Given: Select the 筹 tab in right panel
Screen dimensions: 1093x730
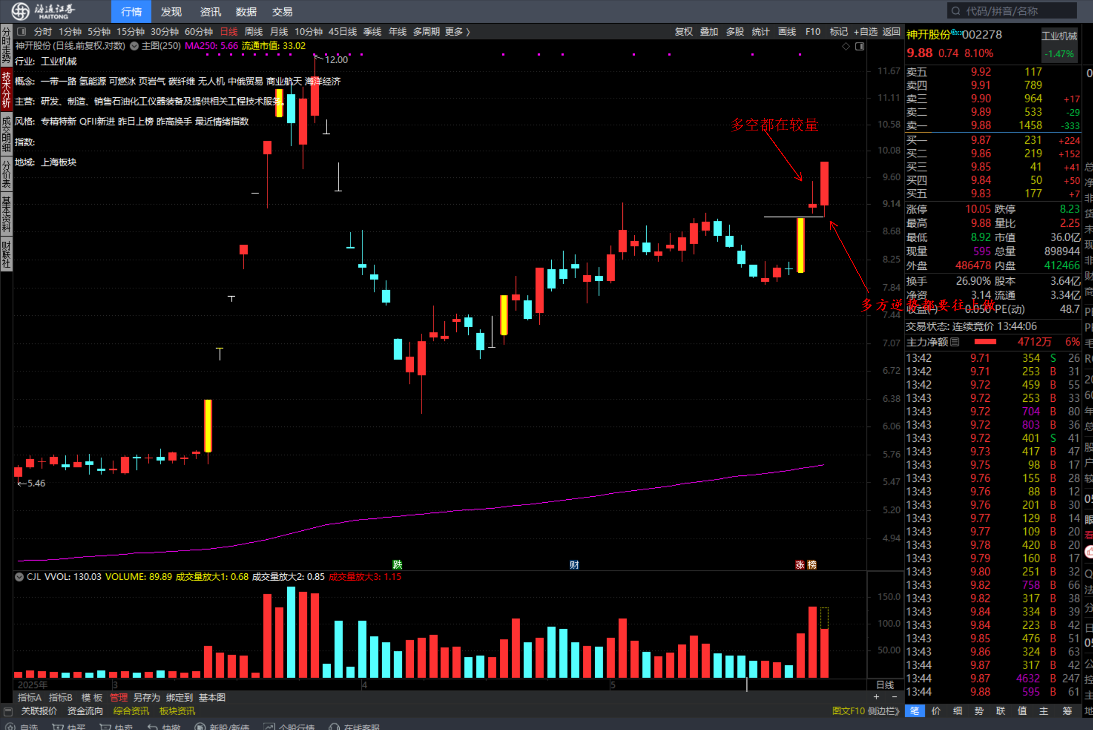Looking at the screenshot, I should coord(1067,711).
